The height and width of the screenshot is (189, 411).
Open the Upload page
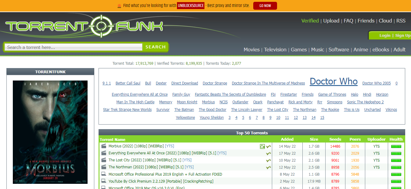[x=331, y=21]
